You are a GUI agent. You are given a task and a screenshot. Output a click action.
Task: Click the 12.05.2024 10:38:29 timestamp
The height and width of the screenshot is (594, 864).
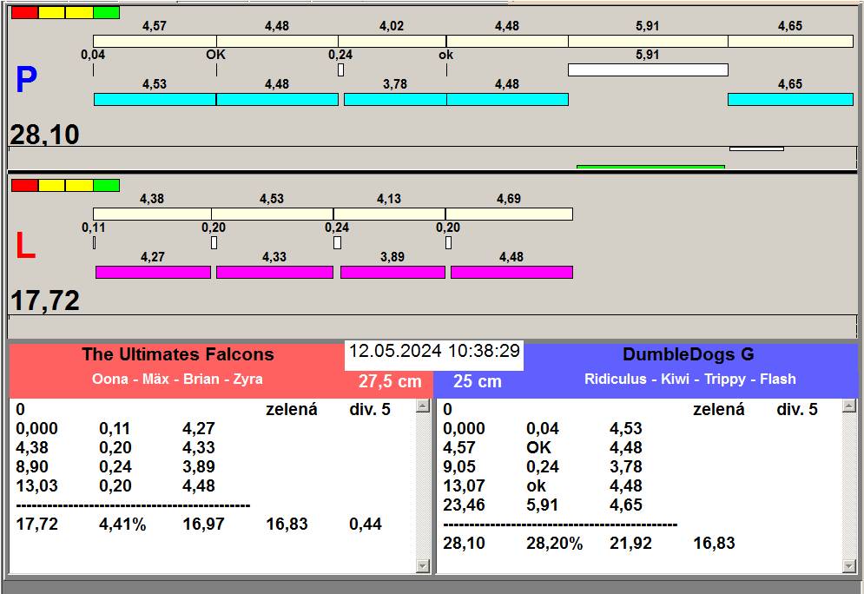(434, 351)
